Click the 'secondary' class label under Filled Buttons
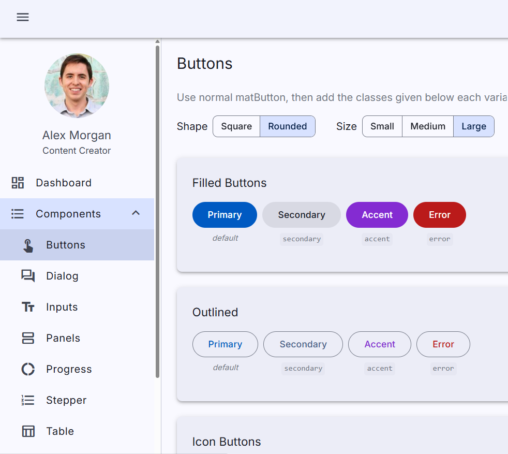Image resolution: width=508 pixels, height=454 pixels. (302, 239)
